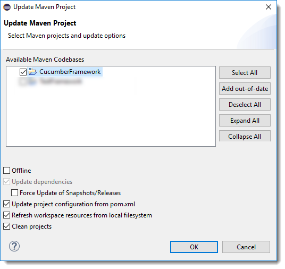285x269 pixels.
Task: Cancel the Maven project update
Action: tap(246, 247)
